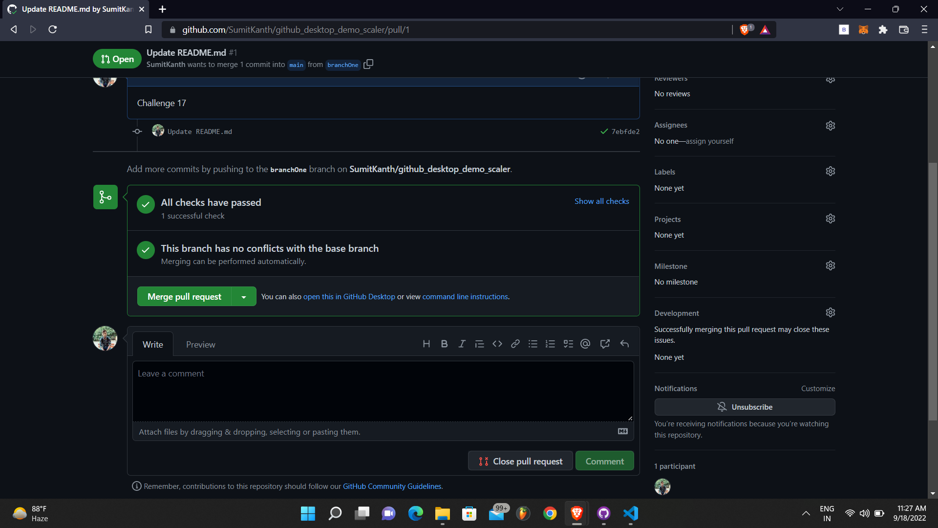Open Visual Studio Code from the taskbar

630,513
